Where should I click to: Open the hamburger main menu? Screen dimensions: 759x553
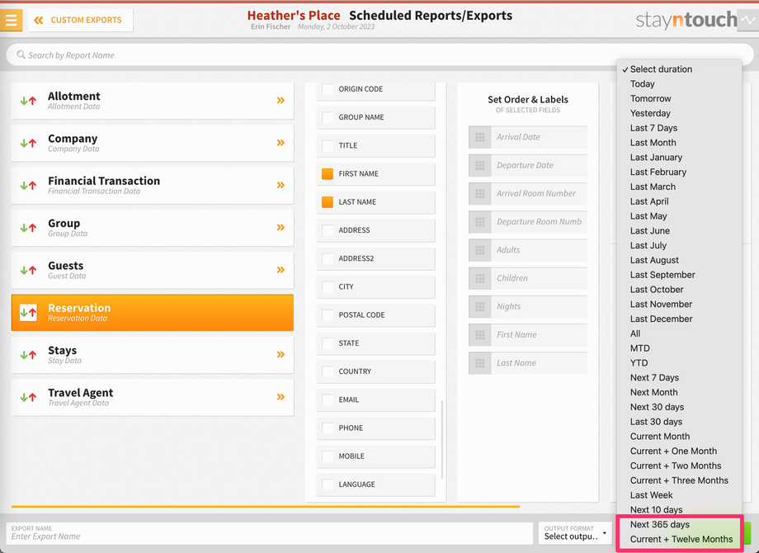(x=11, y=20)
